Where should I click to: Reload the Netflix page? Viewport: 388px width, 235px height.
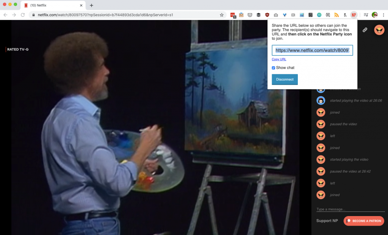pos(23,15)
